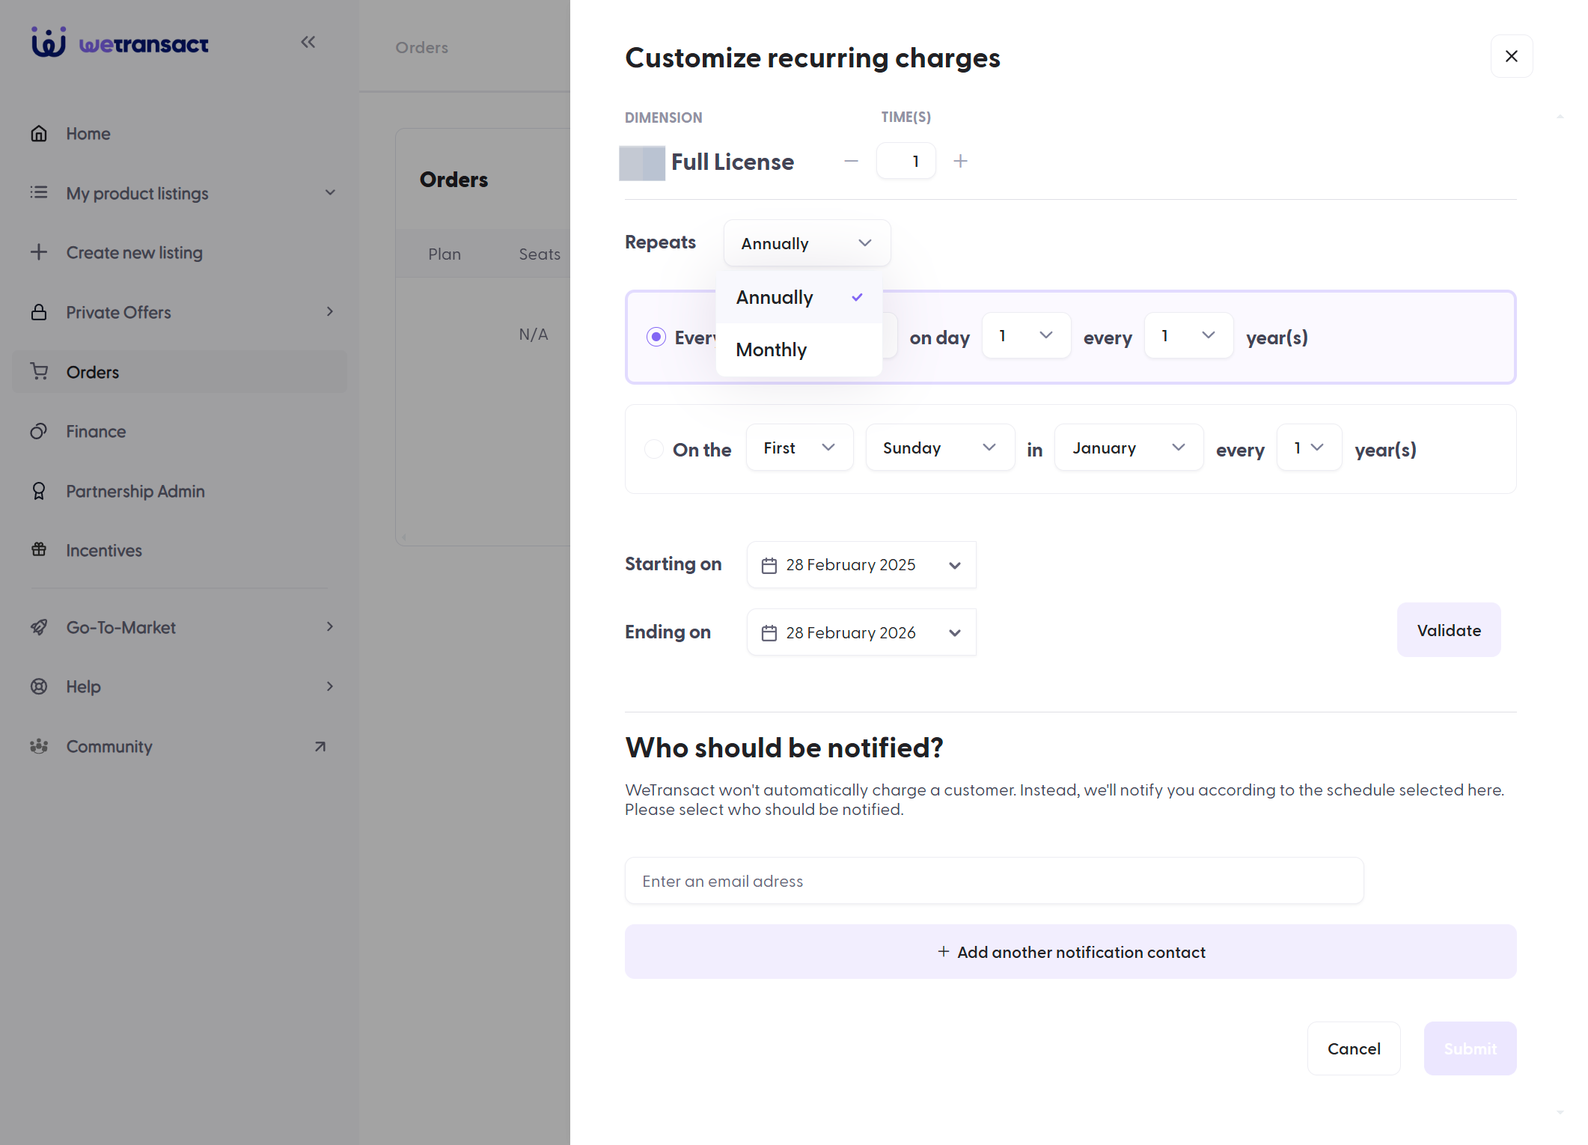Viewport: 1588px width, 1145px height.
Task: Open the Repeats Annually dropdown
Action: [x=807, y=243]
